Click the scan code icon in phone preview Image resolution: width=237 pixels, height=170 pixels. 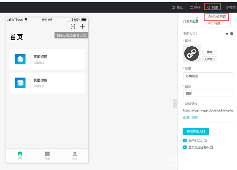click(x=73, y=26)
